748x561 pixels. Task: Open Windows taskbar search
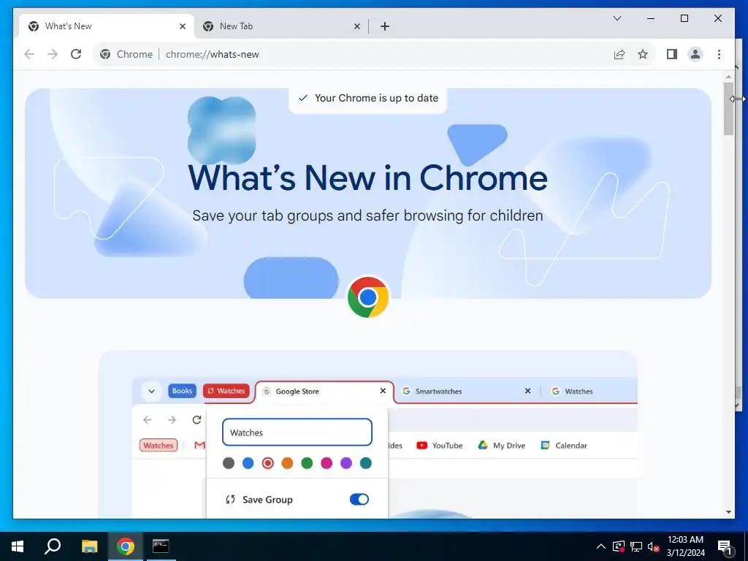click(53, 546)
